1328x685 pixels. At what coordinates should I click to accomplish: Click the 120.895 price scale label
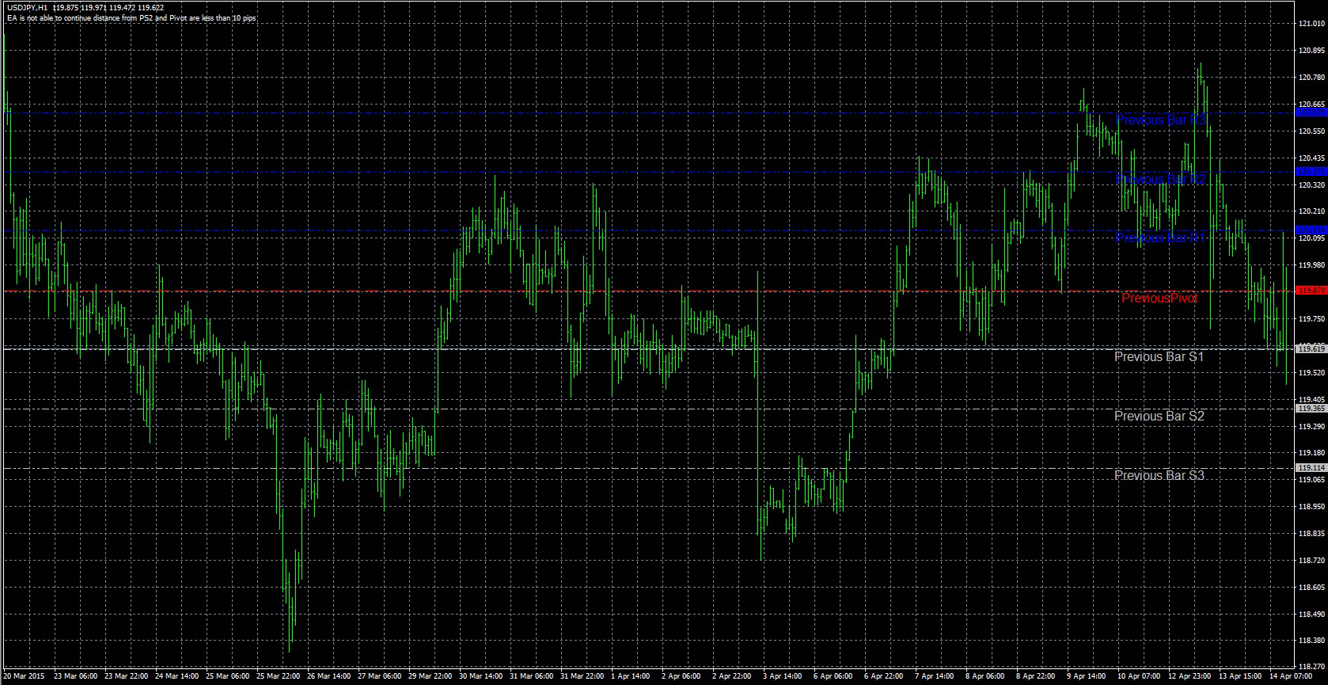click(x=1312, y=51)
